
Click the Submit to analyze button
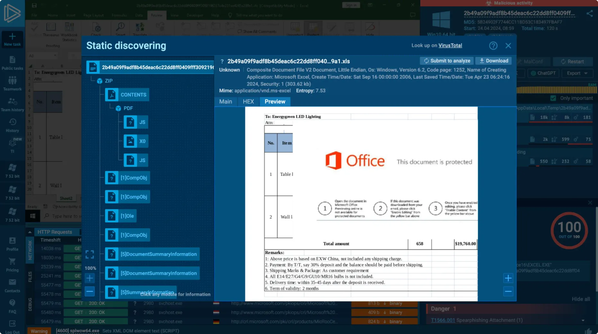447,61
